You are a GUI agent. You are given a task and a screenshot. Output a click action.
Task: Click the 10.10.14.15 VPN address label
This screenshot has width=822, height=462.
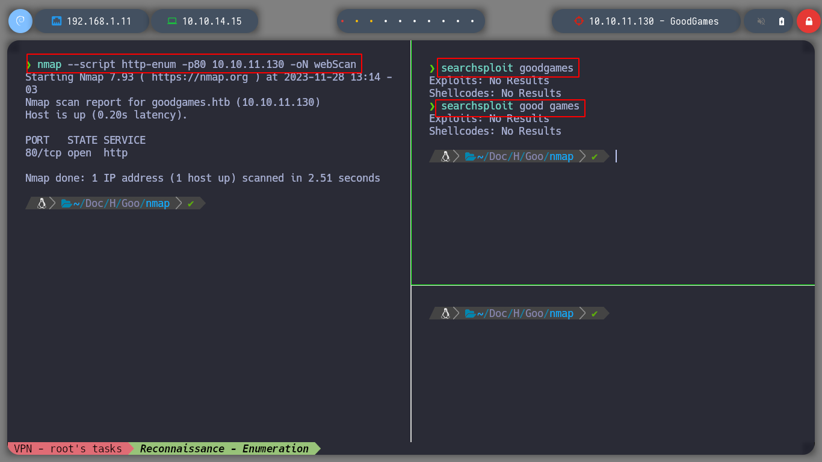point(212,21)
